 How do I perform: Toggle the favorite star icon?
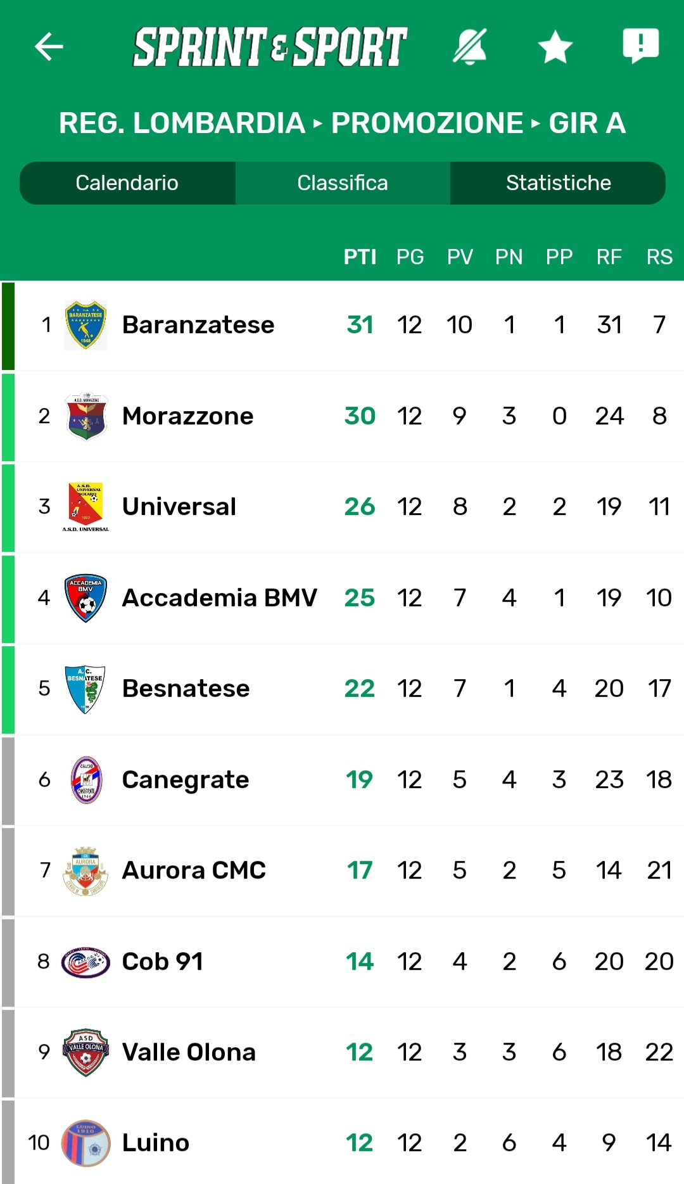[555, 46]
